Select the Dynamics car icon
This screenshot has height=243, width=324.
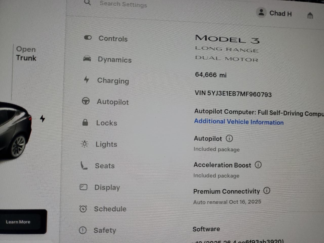pos(87,59)
